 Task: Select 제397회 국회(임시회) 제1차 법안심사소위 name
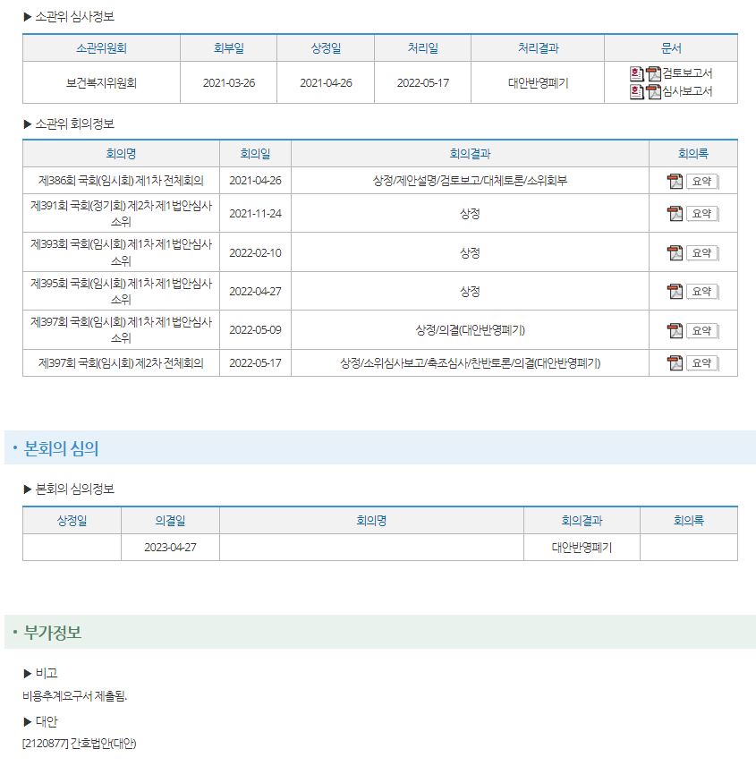point(121,329)
